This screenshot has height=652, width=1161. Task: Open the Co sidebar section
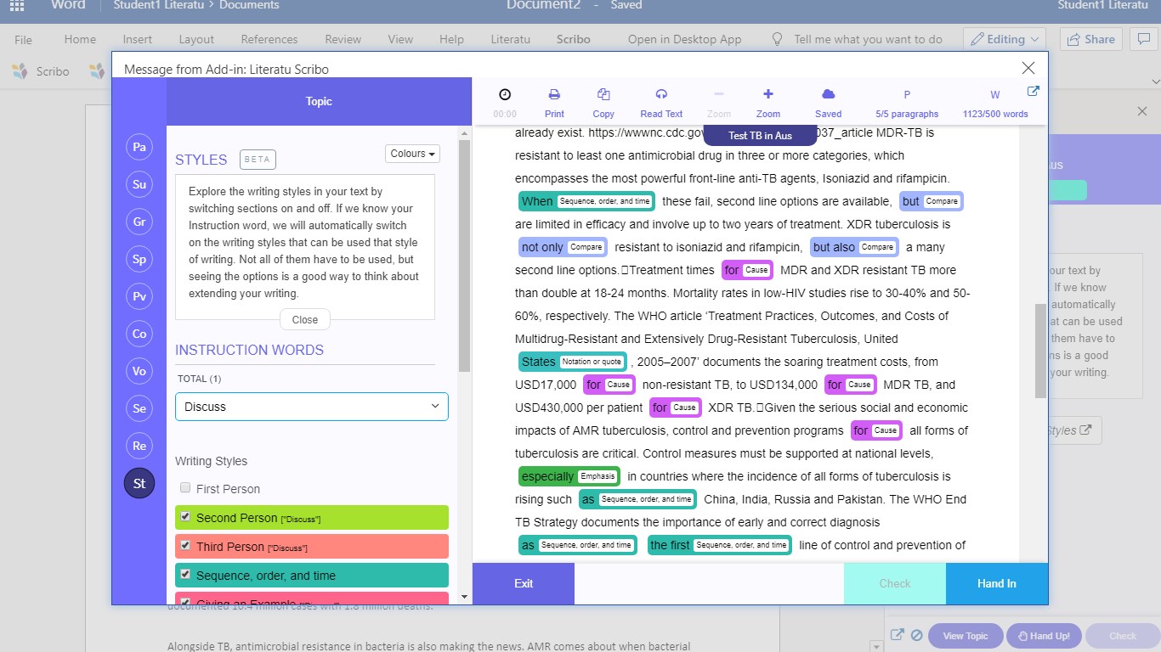(x=139, y=334)
